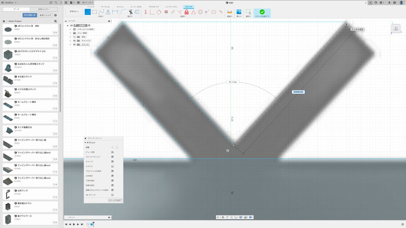Image resolution: width=406 pixels, height=228 pixels.
Task: Apply the Horizontal/Vertical constraint
Action: click(146, 12)
